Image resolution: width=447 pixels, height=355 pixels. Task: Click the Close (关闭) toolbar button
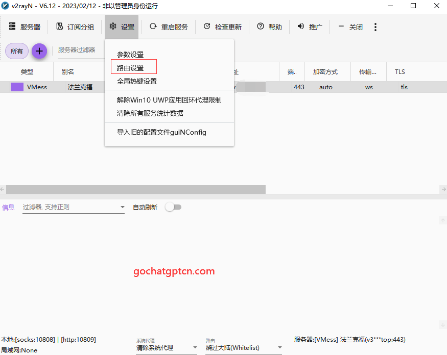[x=350, y=27]
